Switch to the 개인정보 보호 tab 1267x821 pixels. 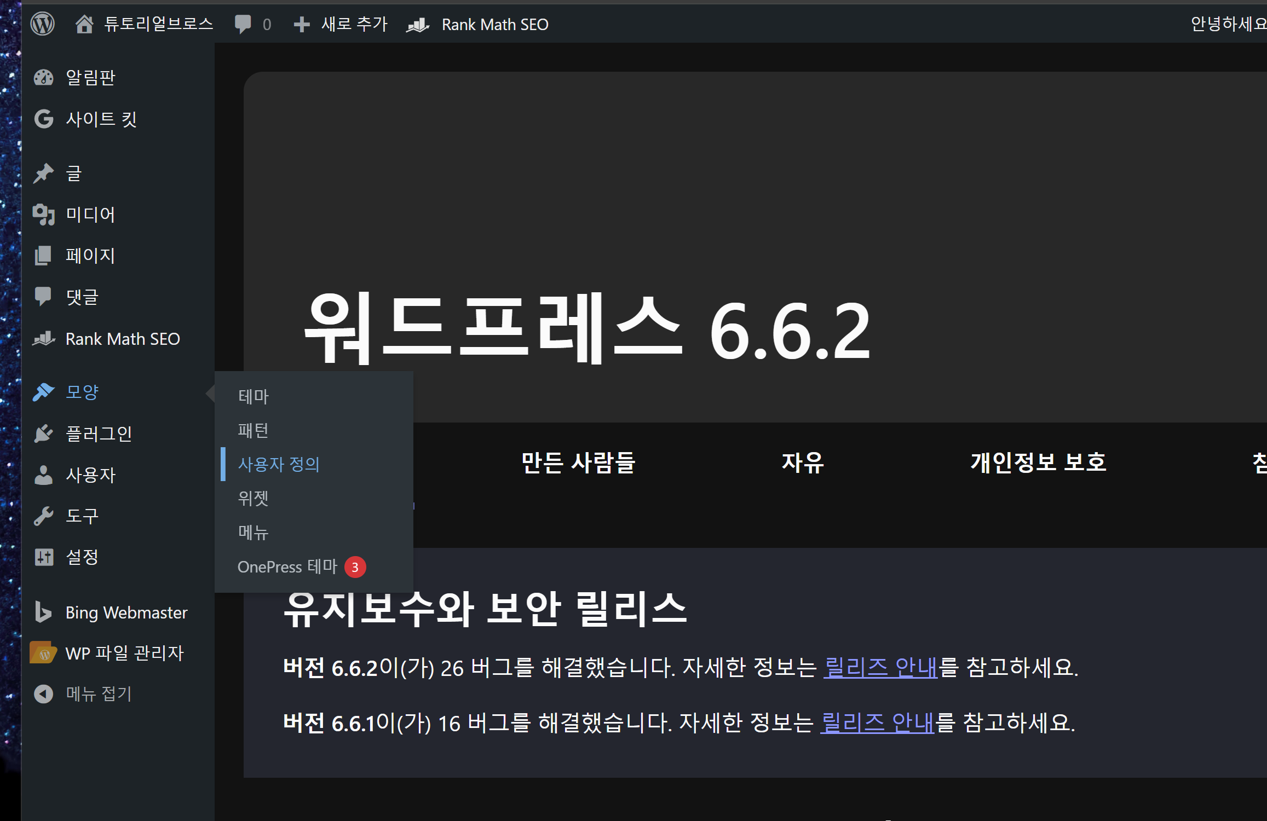coord(1038,462)
